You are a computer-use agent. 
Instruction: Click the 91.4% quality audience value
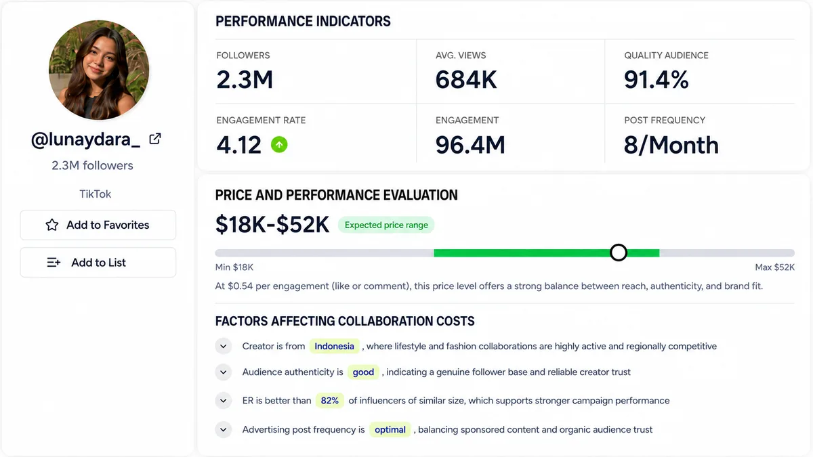656,80
